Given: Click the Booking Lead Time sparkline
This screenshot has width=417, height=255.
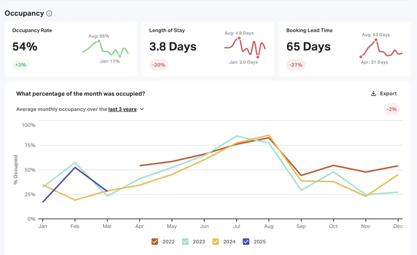Looking at the screenshot, I should [x=381, y=49].
